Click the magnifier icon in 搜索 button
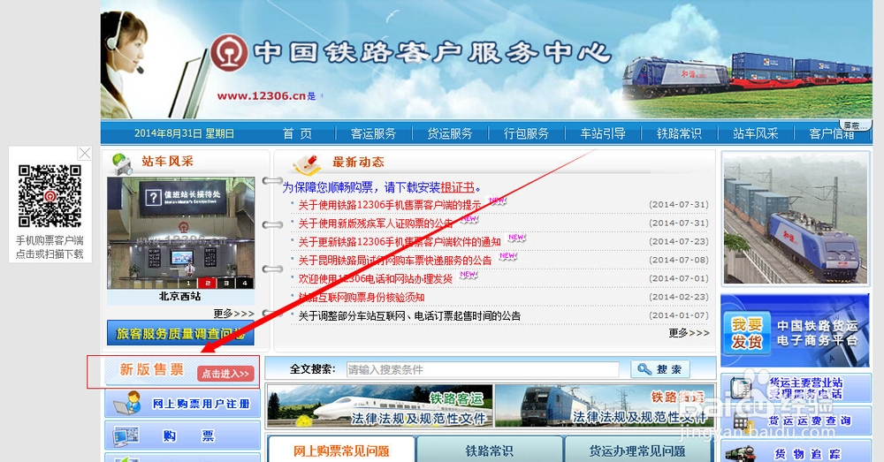The width and height of the screenshot is (884, 462). point(644,369)
